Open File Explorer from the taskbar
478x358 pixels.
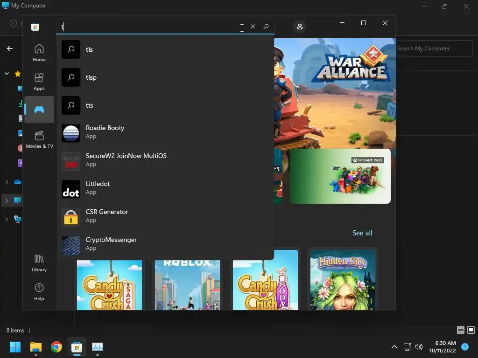pos(35,347)
